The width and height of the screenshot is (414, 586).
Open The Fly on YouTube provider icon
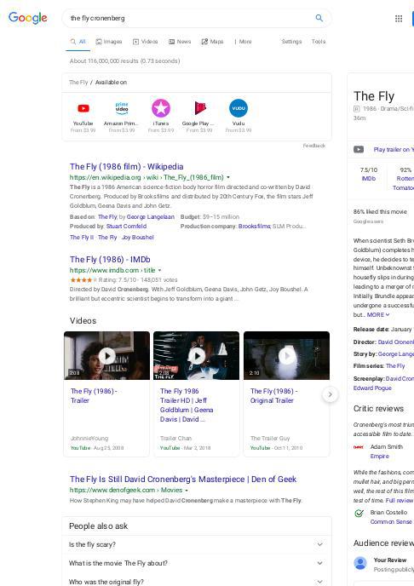click(x=83, y=108)
